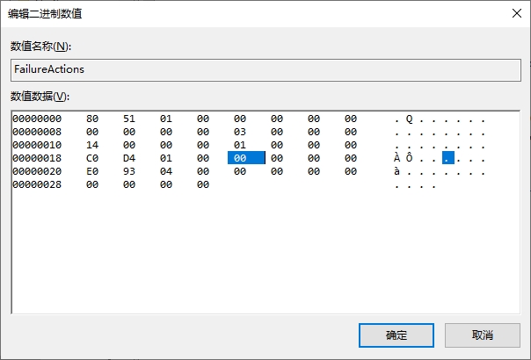The width and height of the screenshot is (531, 360).
Task: Click the à character in ASCII column
Action: 397,171
